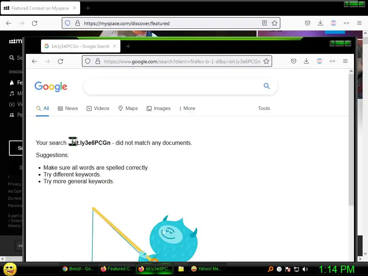
Task: Switch to Yahoo! Messenger taskbar button
Action: [207, 269]
